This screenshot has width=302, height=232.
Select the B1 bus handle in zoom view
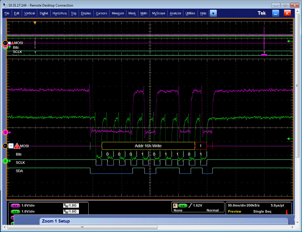pyautogui.click(x=5, y=146)
